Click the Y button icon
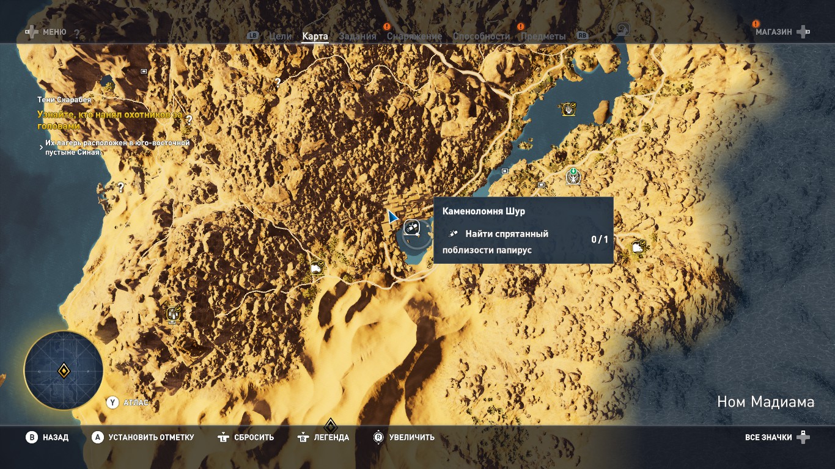Image resolution: width=835 pixels, height=469 pixels. [x=112, y=402]
